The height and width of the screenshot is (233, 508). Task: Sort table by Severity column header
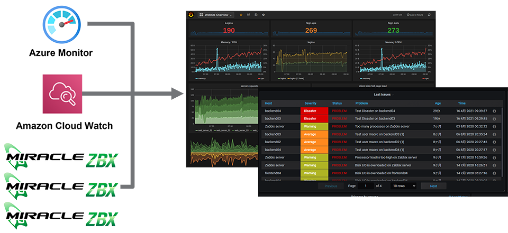[311, 103]
